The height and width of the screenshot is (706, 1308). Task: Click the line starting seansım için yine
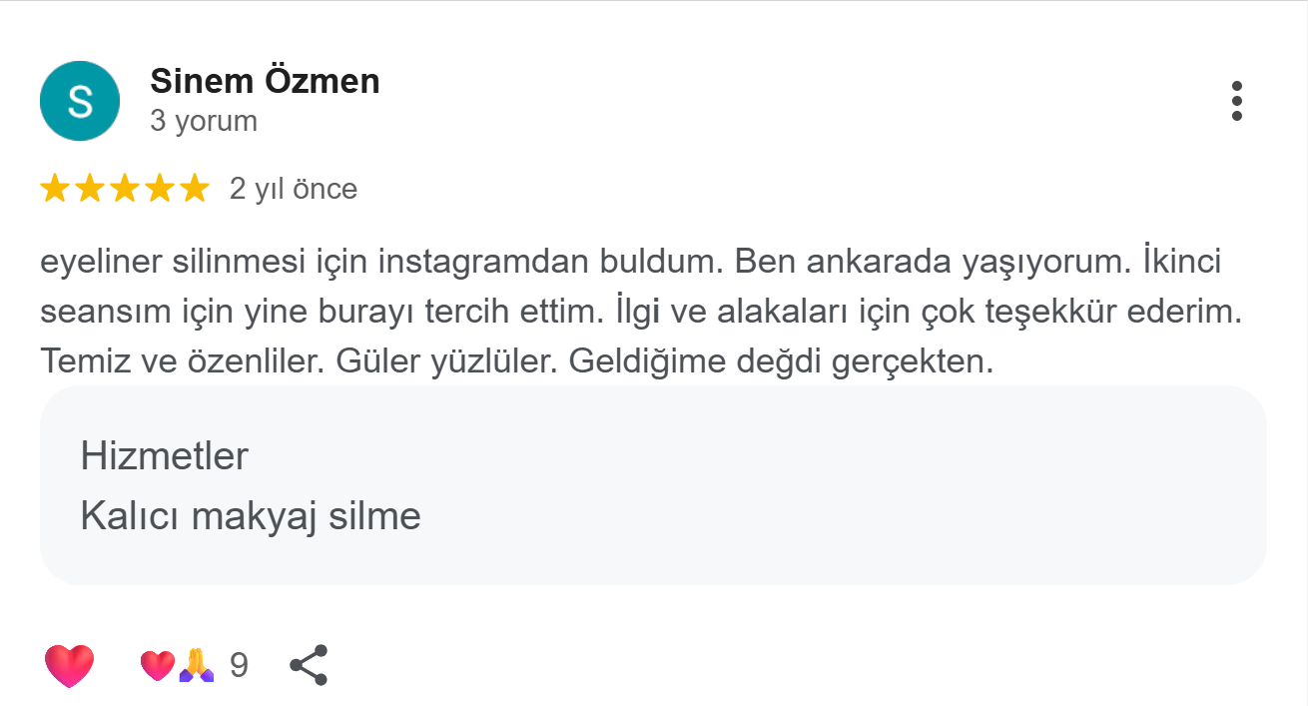point(639,312)
